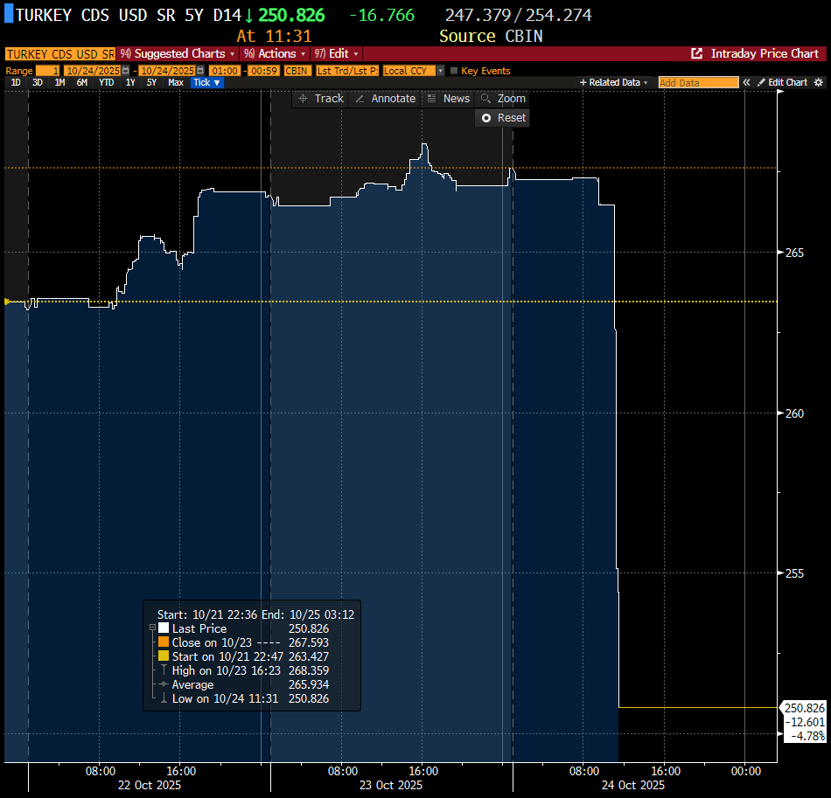
Task: Choose the Zoom magnifier tool
Action: tap(503, 99)
